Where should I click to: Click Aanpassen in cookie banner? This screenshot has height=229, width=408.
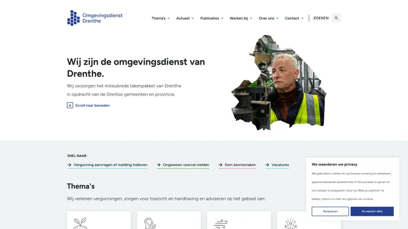pos(330,211)
